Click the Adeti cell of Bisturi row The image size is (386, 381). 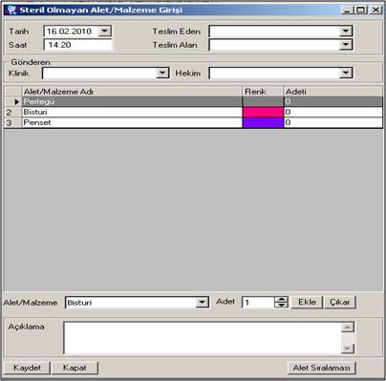tap(333, 112)
